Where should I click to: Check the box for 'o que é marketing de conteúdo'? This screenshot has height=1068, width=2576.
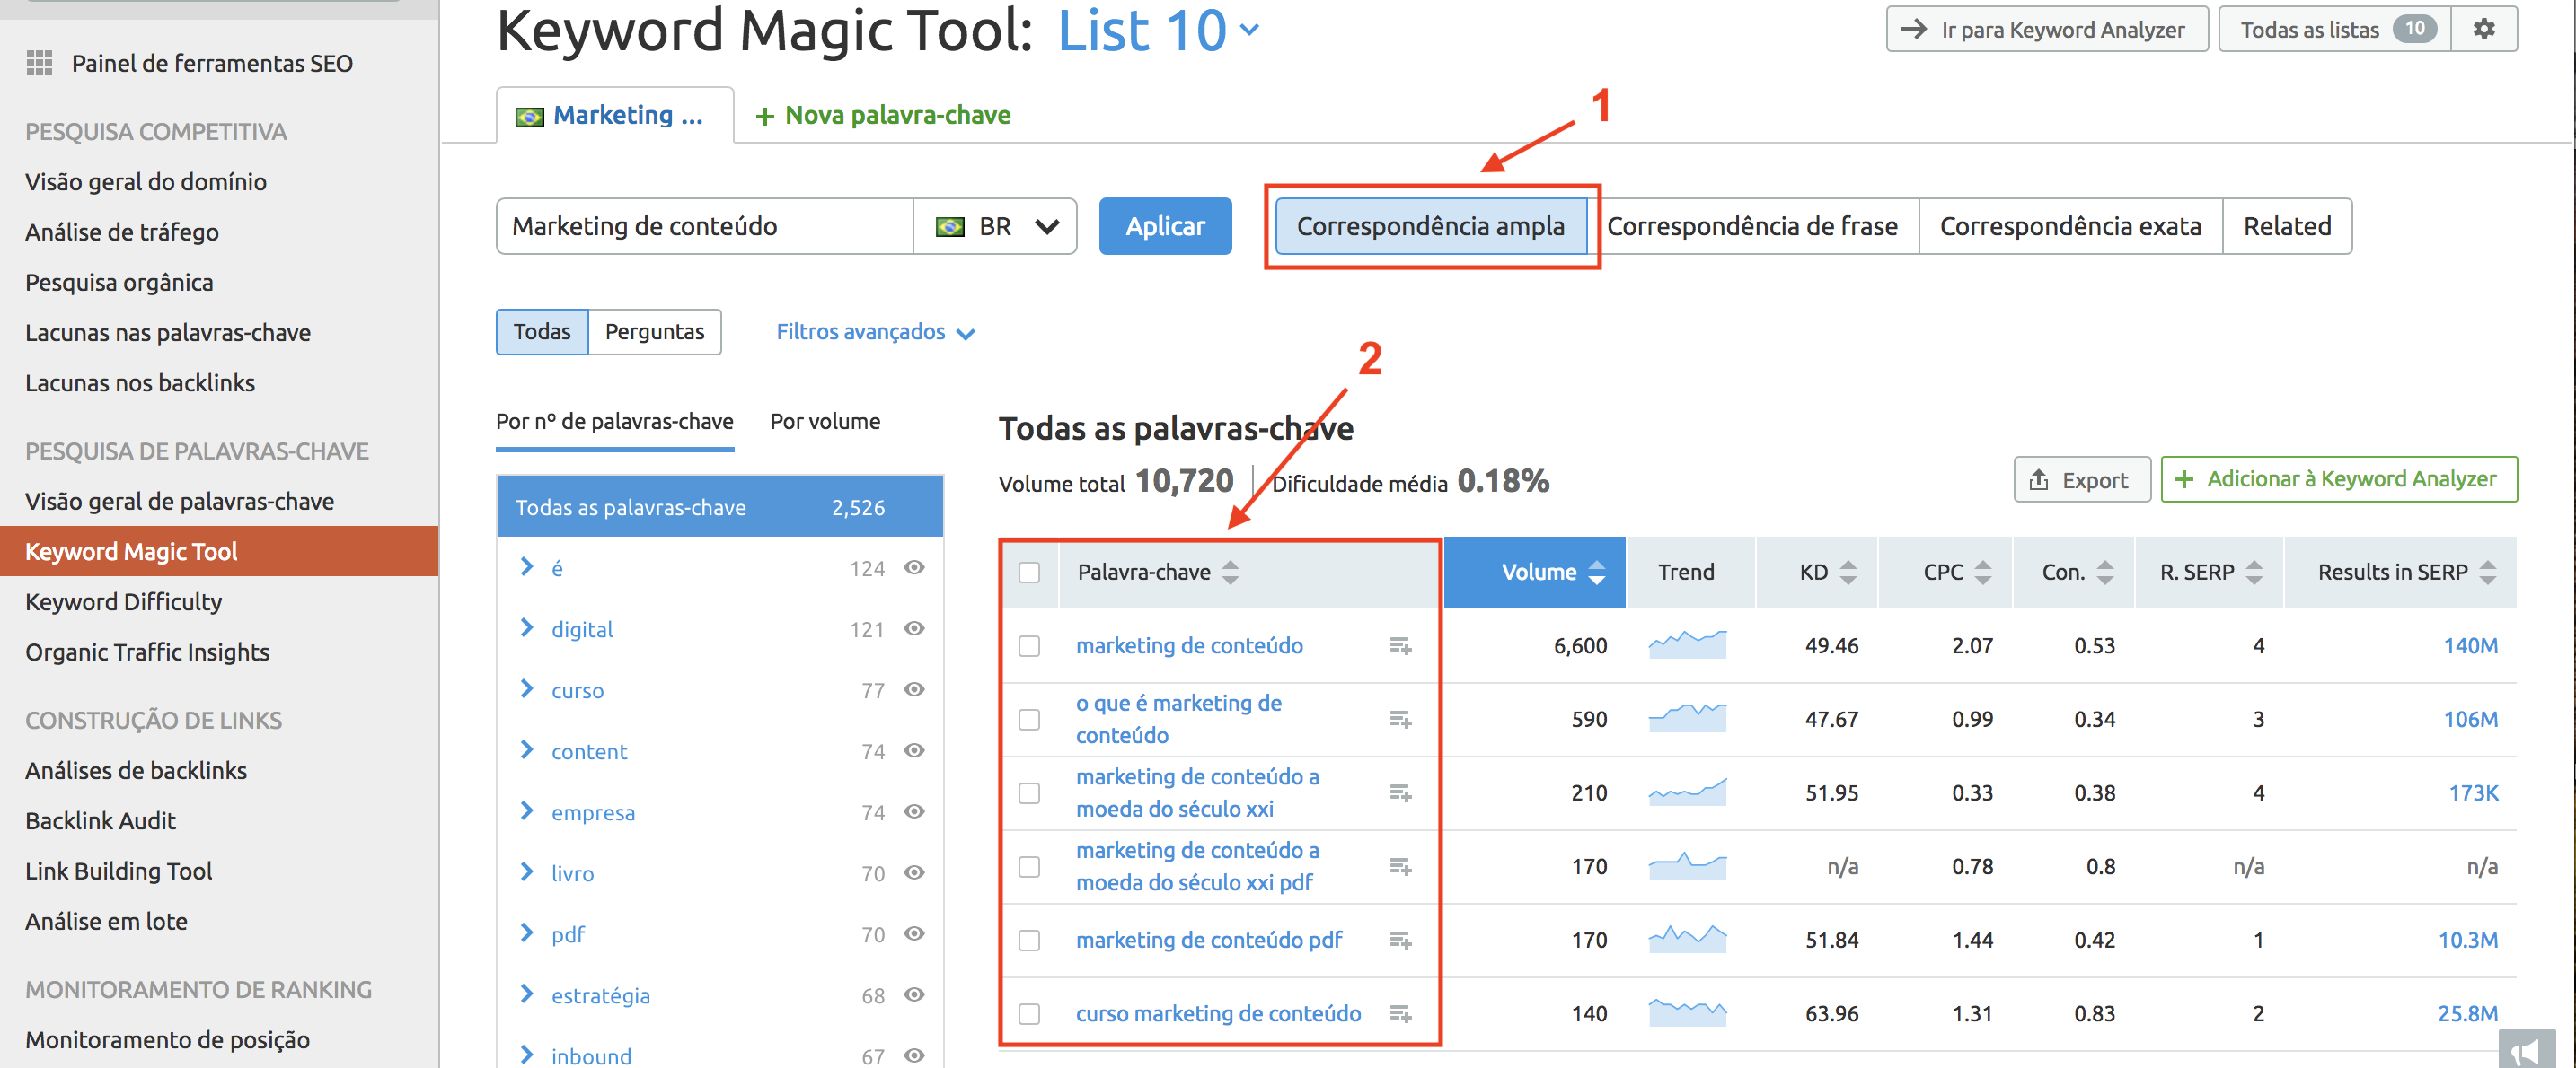click(x=1029, y=719)
